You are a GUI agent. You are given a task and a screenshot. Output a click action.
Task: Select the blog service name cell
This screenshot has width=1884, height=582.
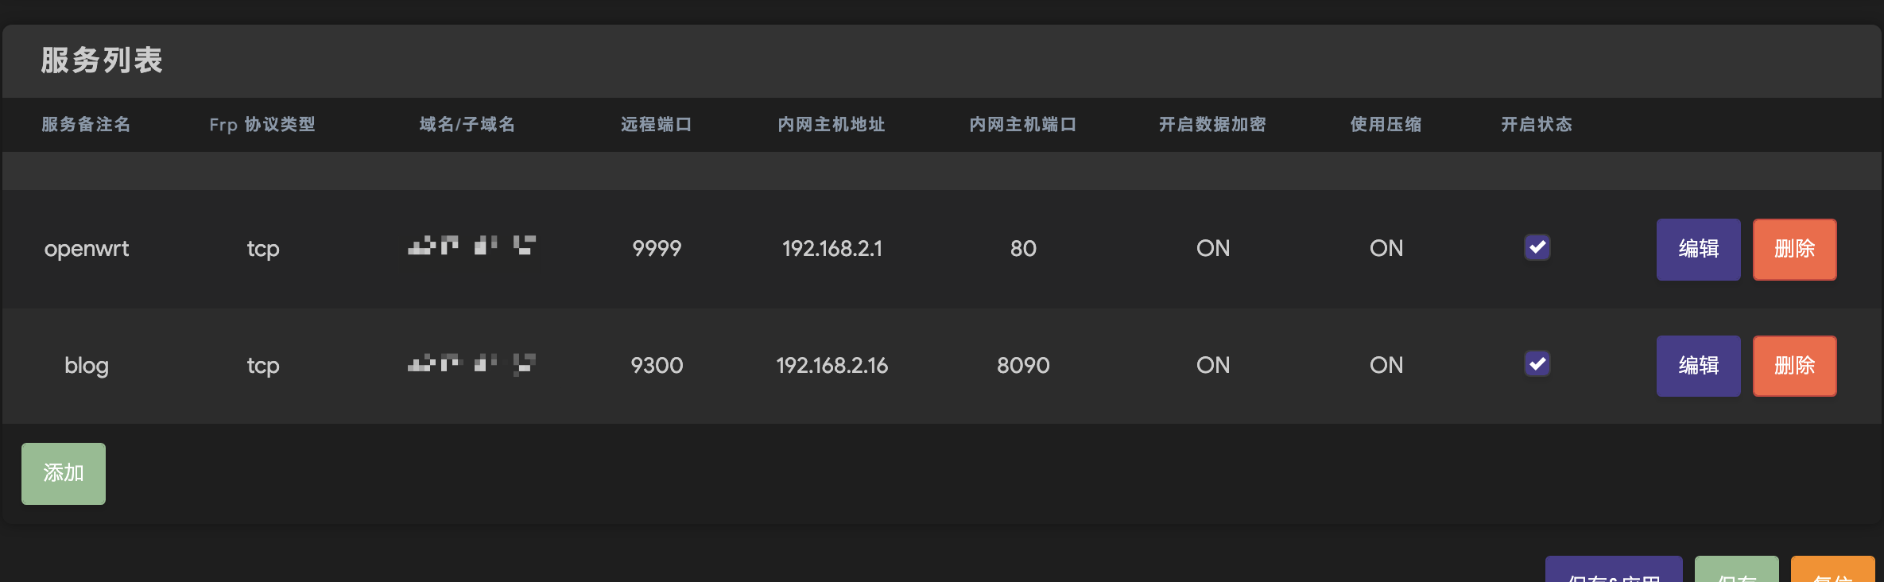[87, 366]
